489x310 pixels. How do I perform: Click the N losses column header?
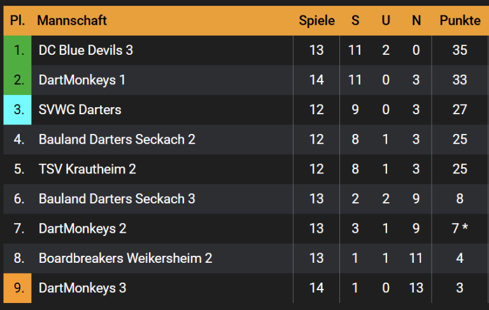click(416, 20)
